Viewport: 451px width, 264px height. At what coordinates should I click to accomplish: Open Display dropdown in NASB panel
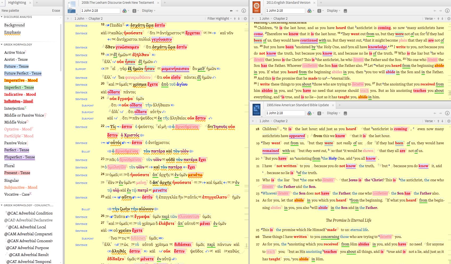point(333,113)
